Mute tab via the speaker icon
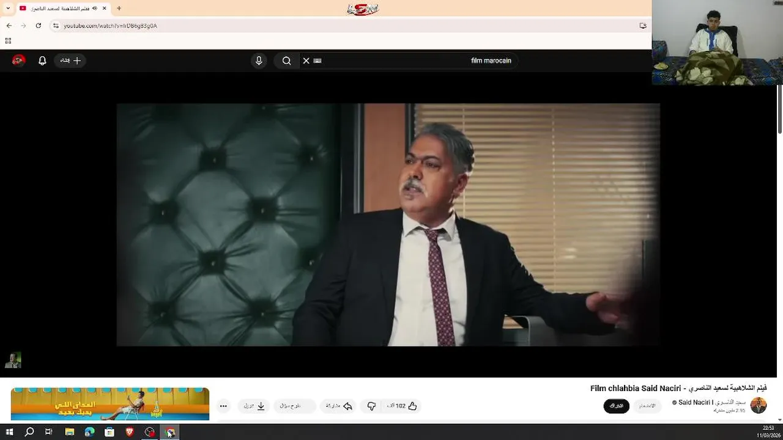Screen dimensions: 783x440 point(94,8)
